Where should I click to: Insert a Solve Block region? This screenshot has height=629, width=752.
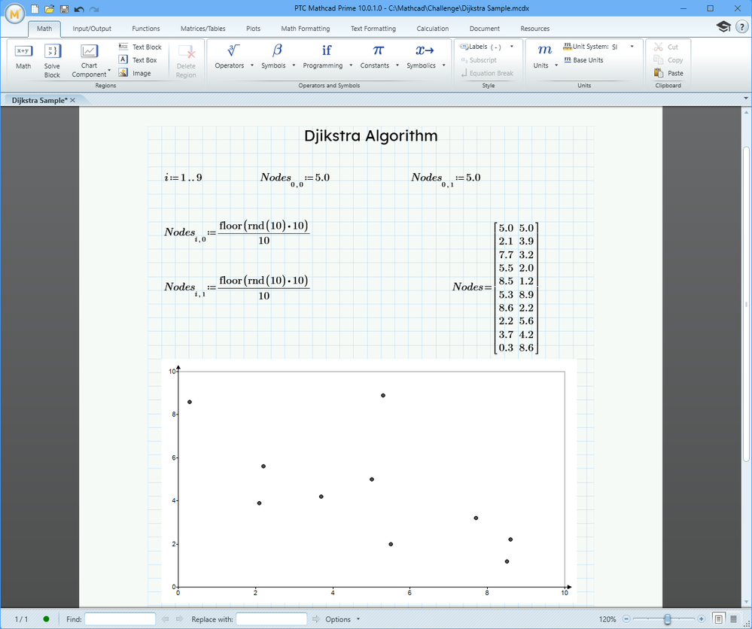[x=52, y=60]
